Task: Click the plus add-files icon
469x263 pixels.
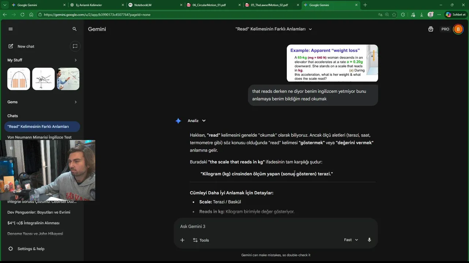Action: pos(182,240)
